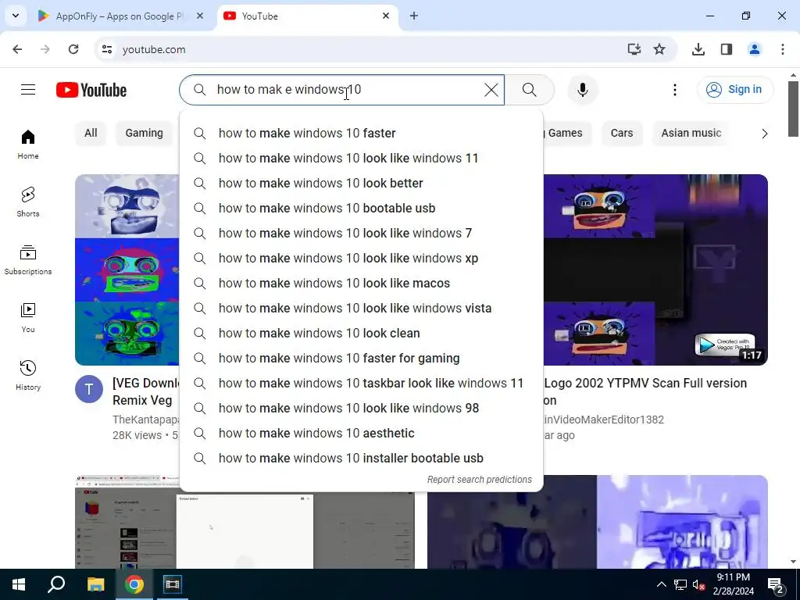This screenshot has width=800, height=600.
Task: Open File Explorer from the taskbar
Action: (x=95, y=584)
